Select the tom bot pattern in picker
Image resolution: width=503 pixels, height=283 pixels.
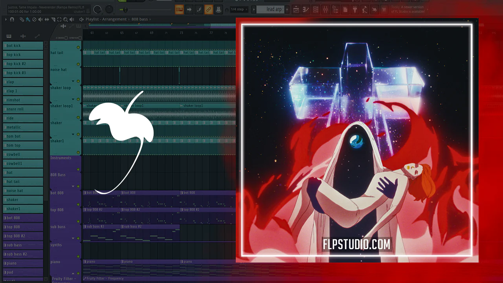tap(23, 136)
